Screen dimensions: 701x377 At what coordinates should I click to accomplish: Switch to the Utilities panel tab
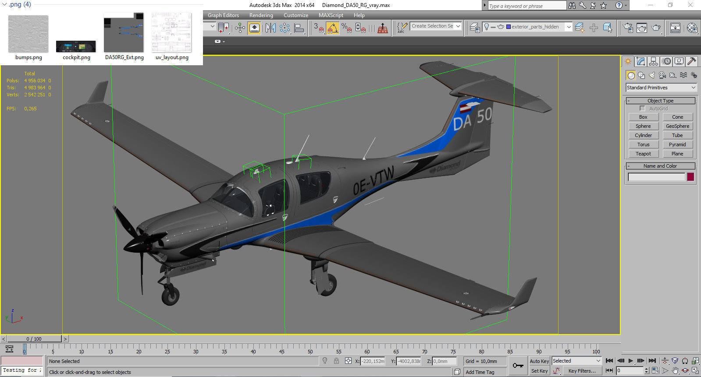692,61
